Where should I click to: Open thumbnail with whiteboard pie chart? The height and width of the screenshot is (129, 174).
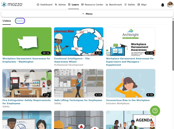[27, 120]
